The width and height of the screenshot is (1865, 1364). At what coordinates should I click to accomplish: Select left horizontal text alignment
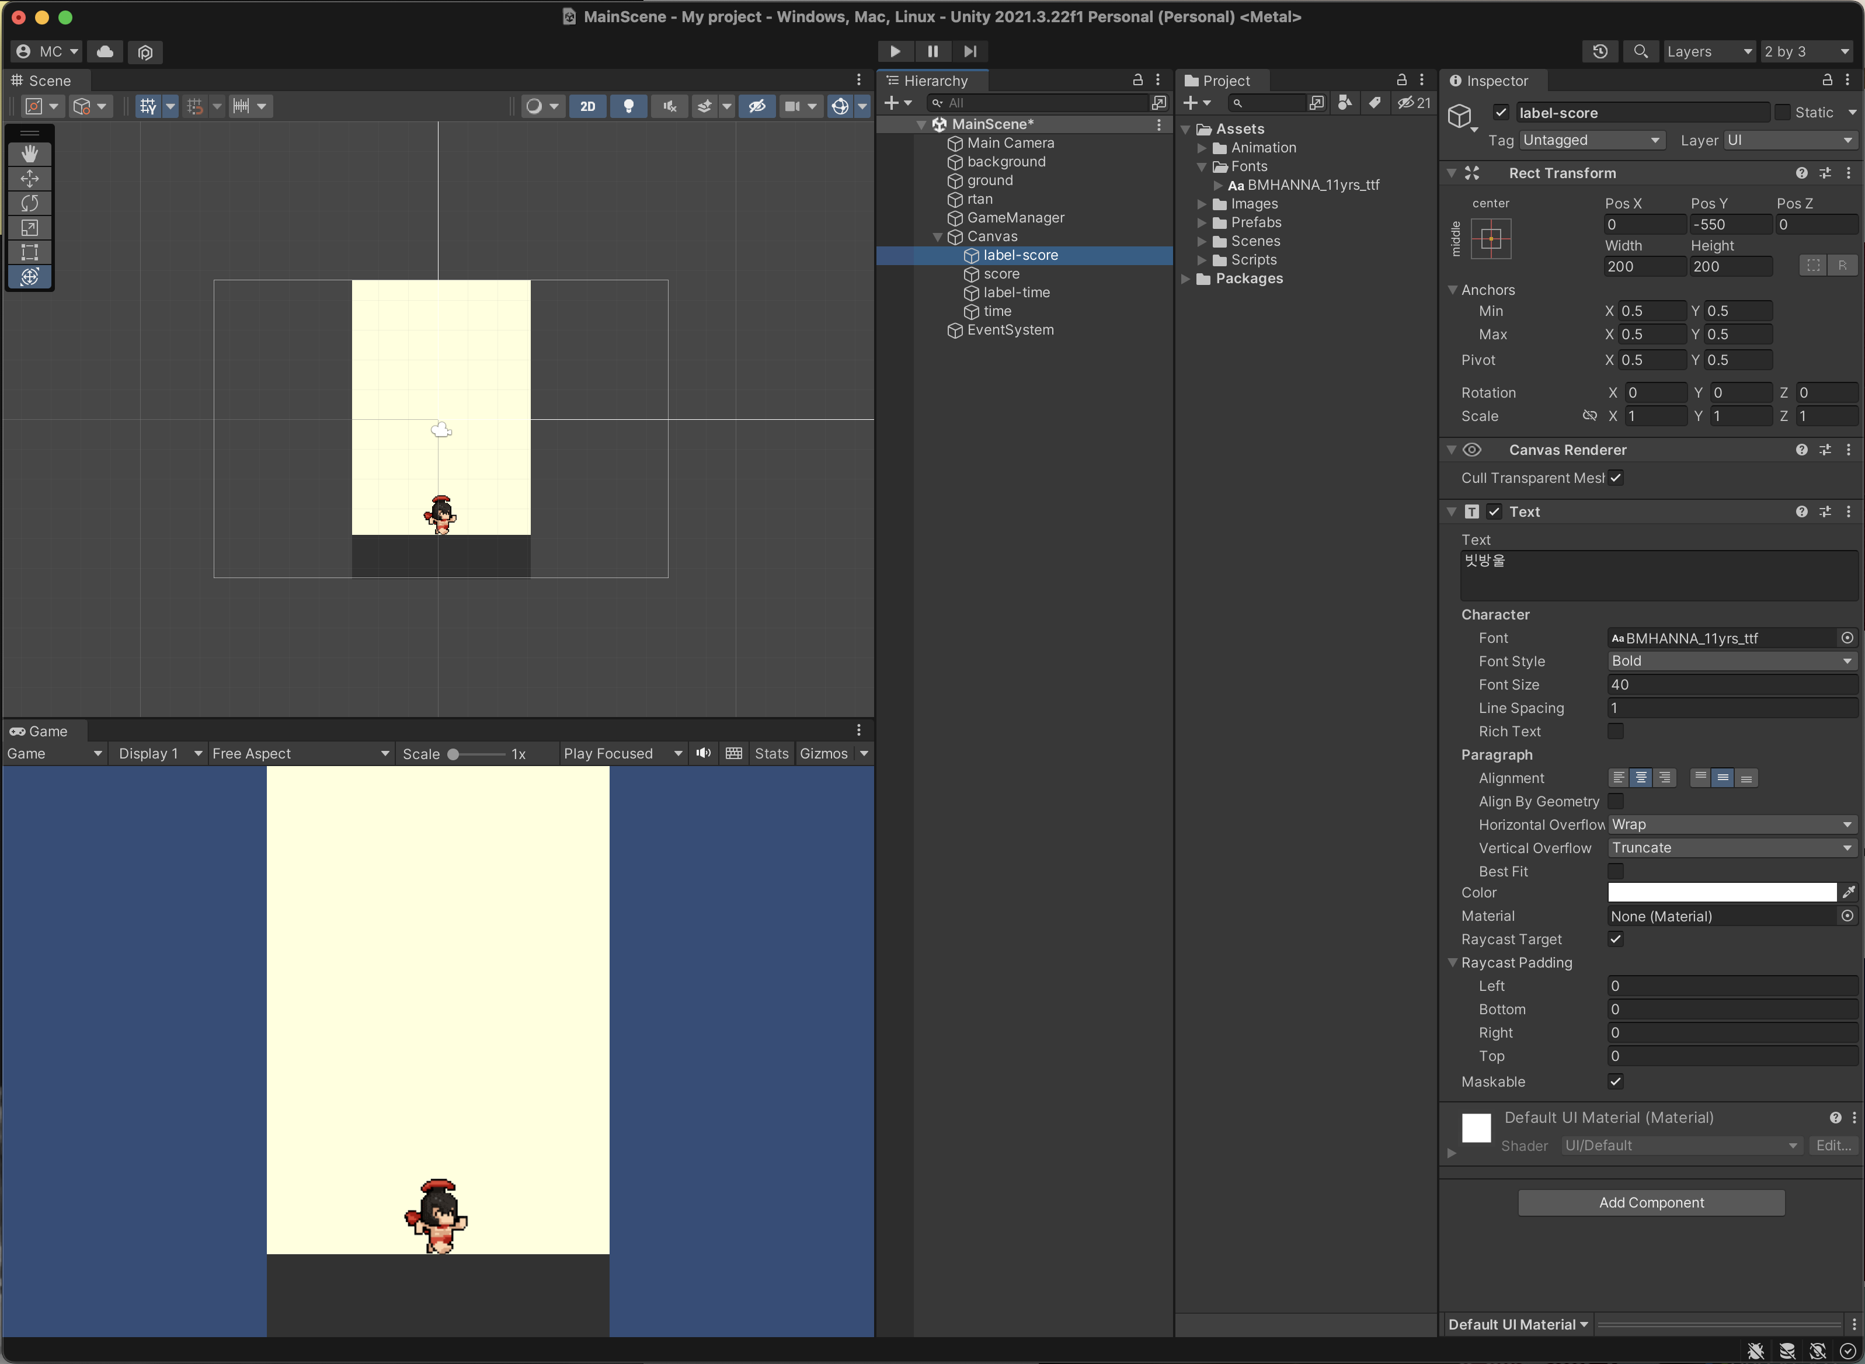click(1619, 778)
